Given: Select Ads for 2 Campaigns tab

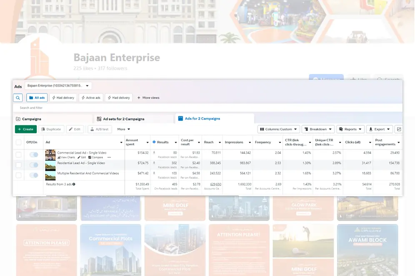Looking at the screenshot, I should 215,118.
